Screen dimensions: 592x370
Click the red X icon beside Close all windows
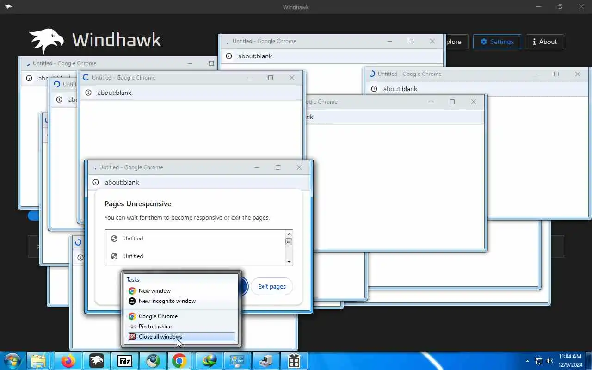(x=132, y=337)
